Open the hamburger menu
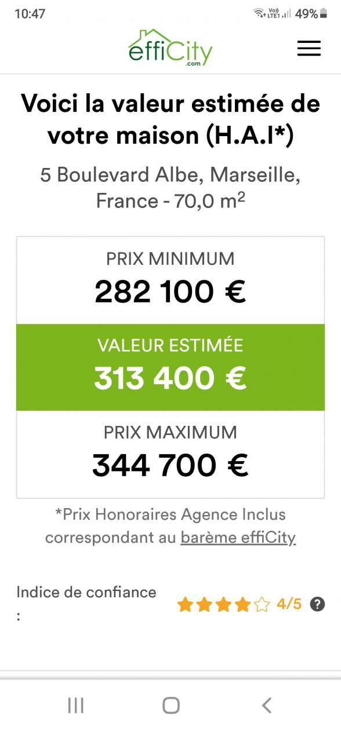 click(x=309, y=48)
